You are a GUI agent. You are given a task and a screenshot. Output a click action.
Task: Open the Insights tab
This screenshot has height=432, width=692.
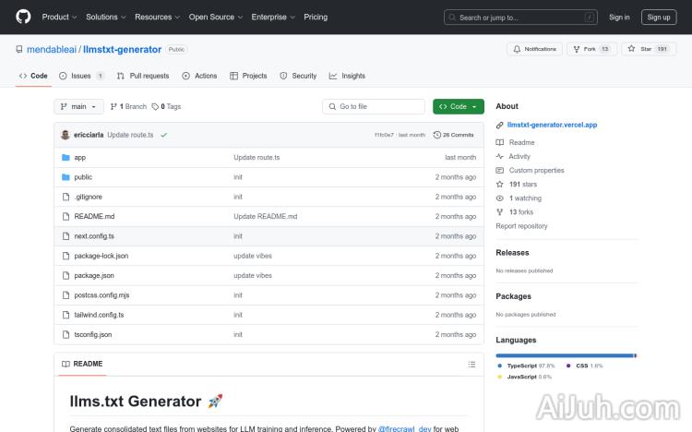347,76
